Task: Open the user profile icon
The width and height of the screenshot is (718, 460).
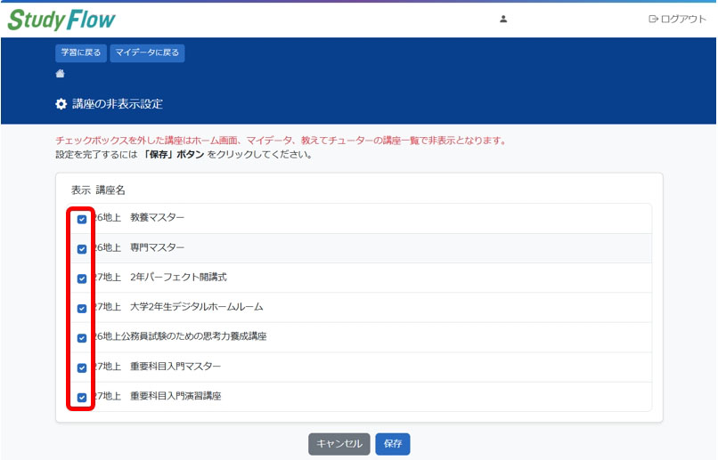Action: tap(503, 19)
